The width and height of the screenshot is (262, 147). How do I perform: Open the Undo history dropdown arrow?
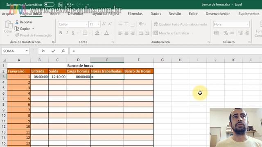tap(73, 4)
